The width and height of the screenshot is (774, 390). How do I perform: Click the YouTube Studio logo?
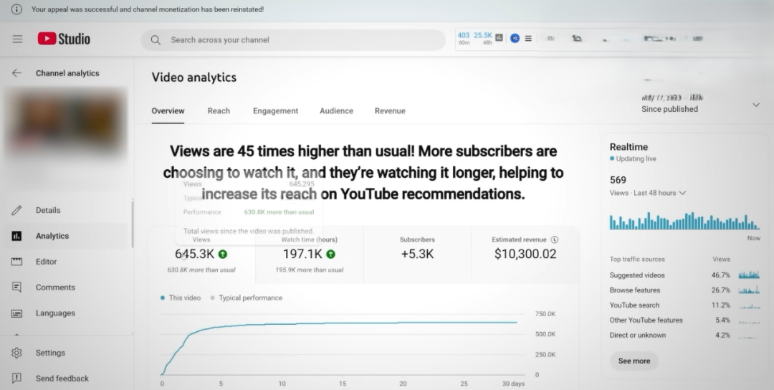[64, 39]
